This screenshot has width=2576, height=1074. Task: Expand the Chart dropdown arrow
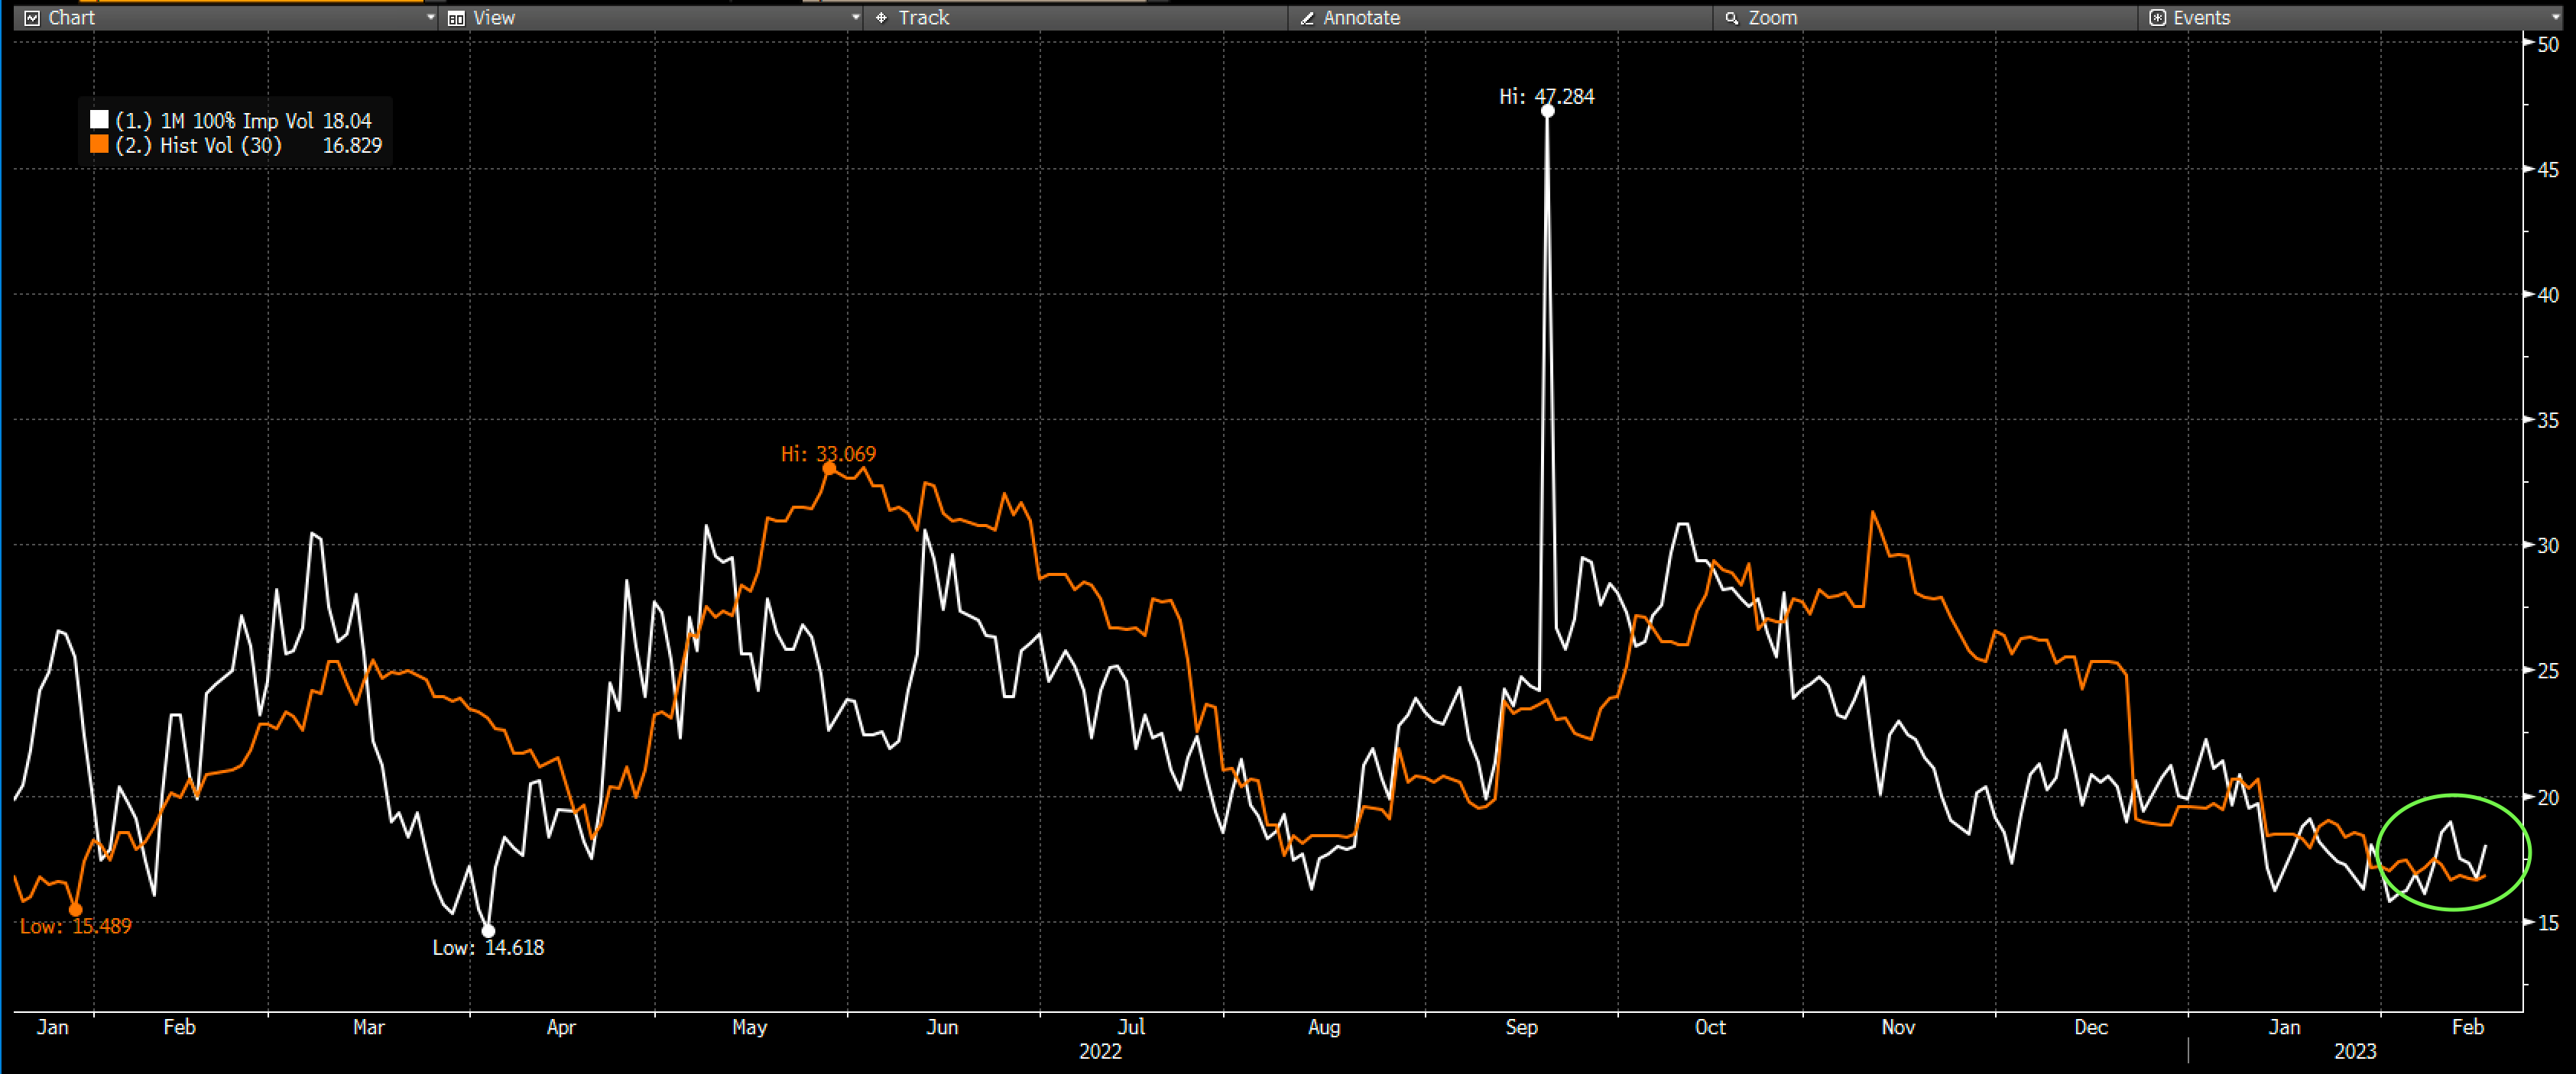click(x=431, y=18)
